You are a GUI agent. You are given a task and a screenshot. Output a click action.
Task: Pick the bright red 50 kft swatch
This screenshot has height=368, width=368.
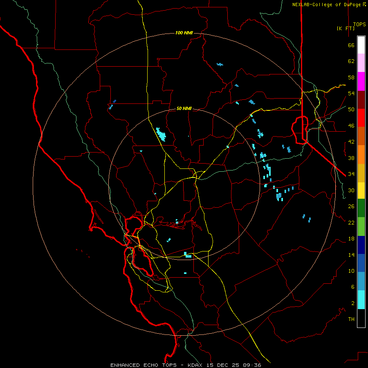click(361, 118)
